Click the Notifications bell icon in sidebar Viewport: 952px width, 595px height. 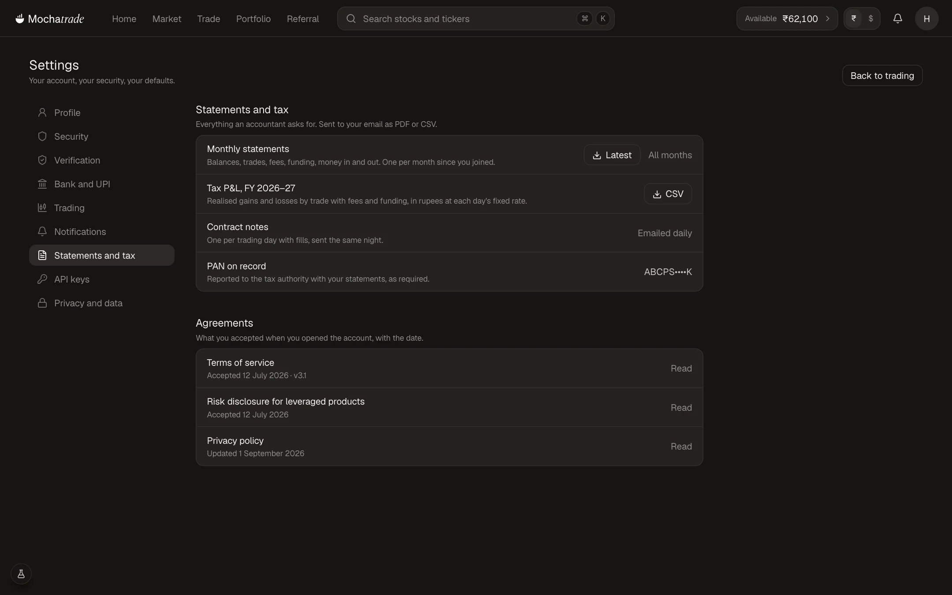42,231
